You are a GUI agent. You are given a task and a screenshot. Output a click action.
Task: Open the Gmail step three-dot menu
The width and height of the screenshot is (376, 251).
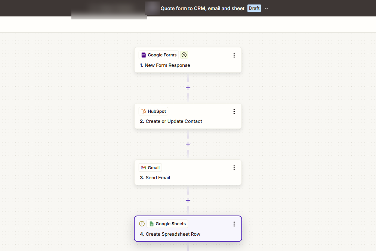pos(234,168)
